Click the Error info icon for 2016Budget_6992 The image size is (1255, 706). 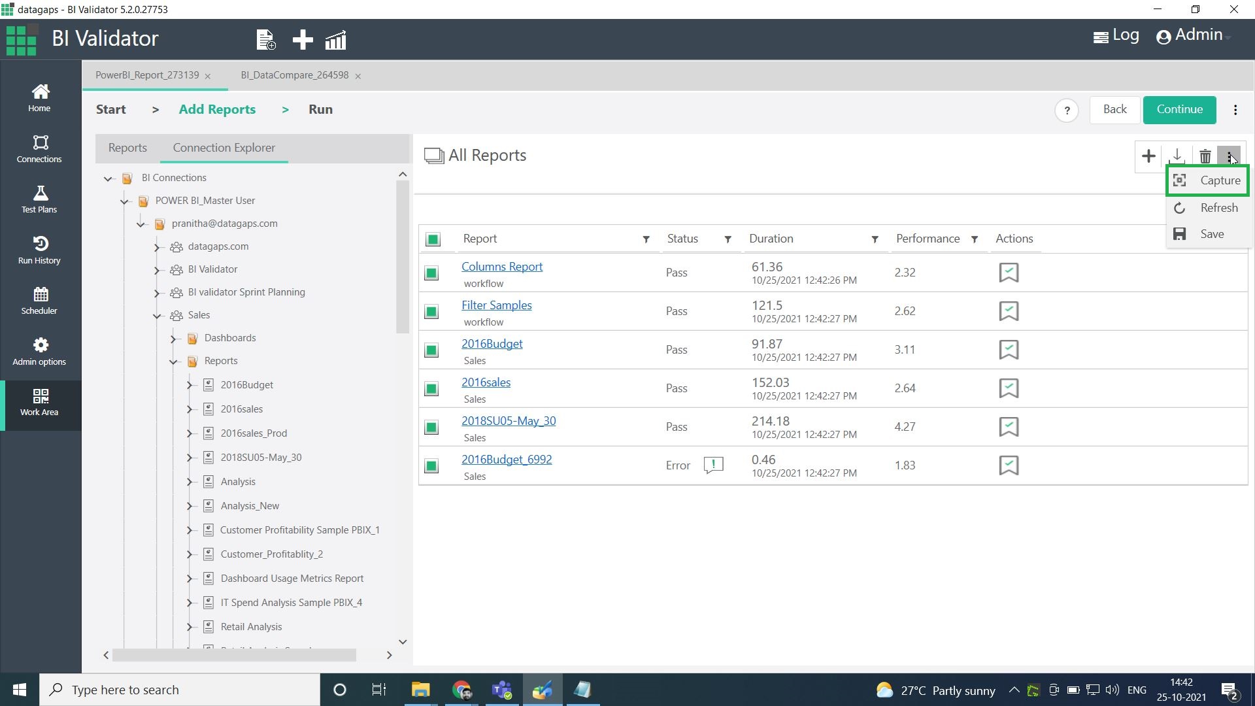(713, 465)
